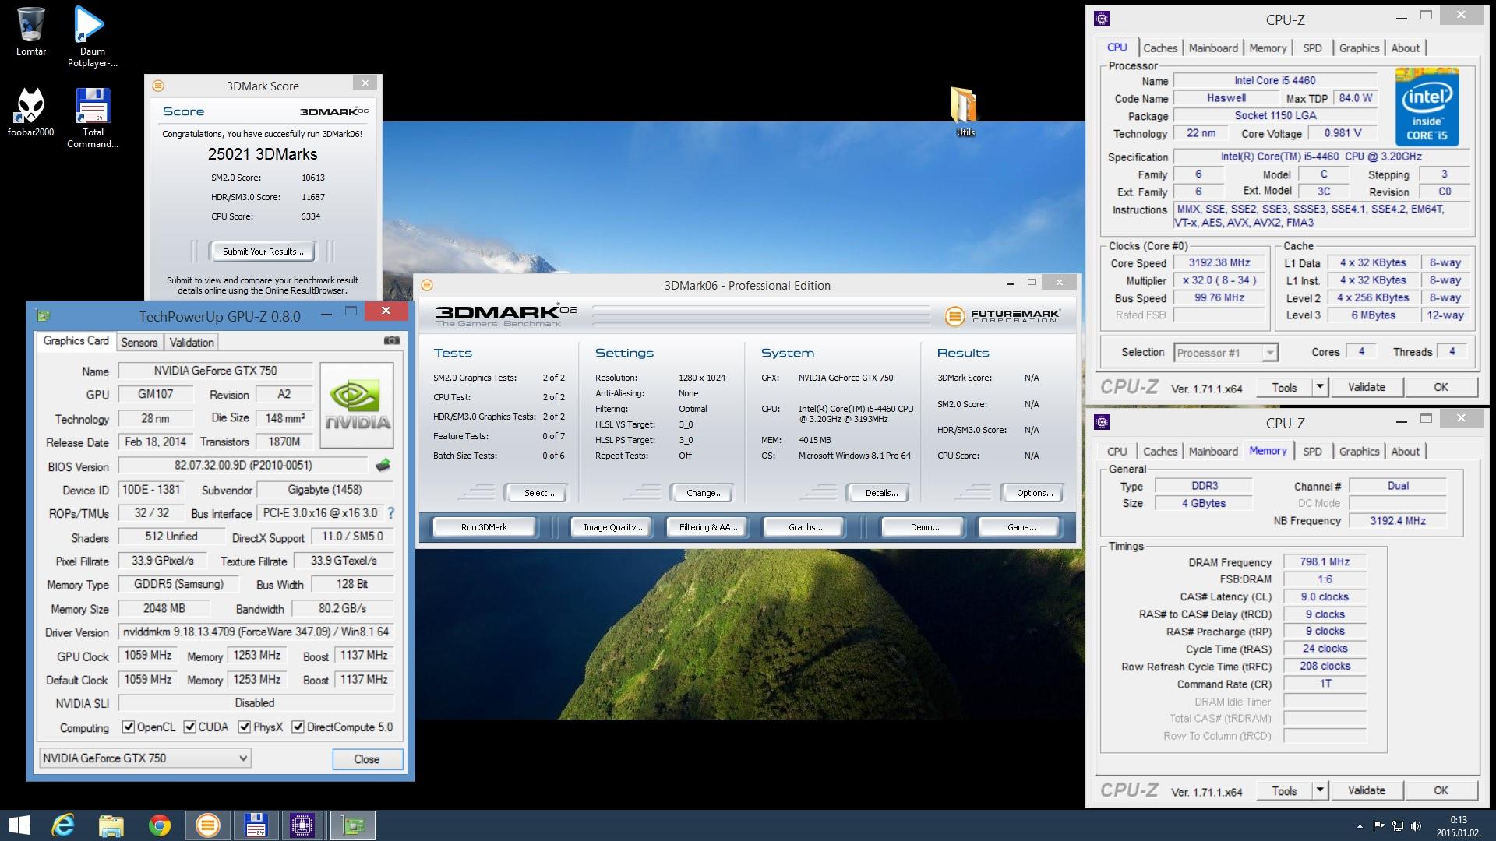Click the GPU-Z title bar icon

click(x=44, y=315)
